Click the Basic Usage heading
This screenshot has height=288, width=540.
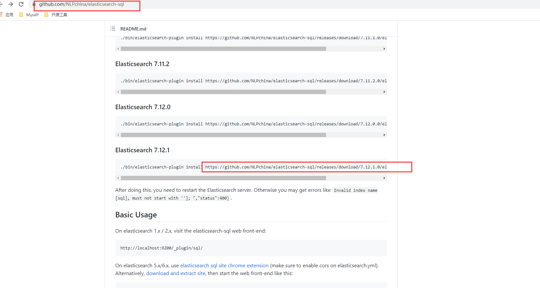pyautogui.click(x=136, y=215)
